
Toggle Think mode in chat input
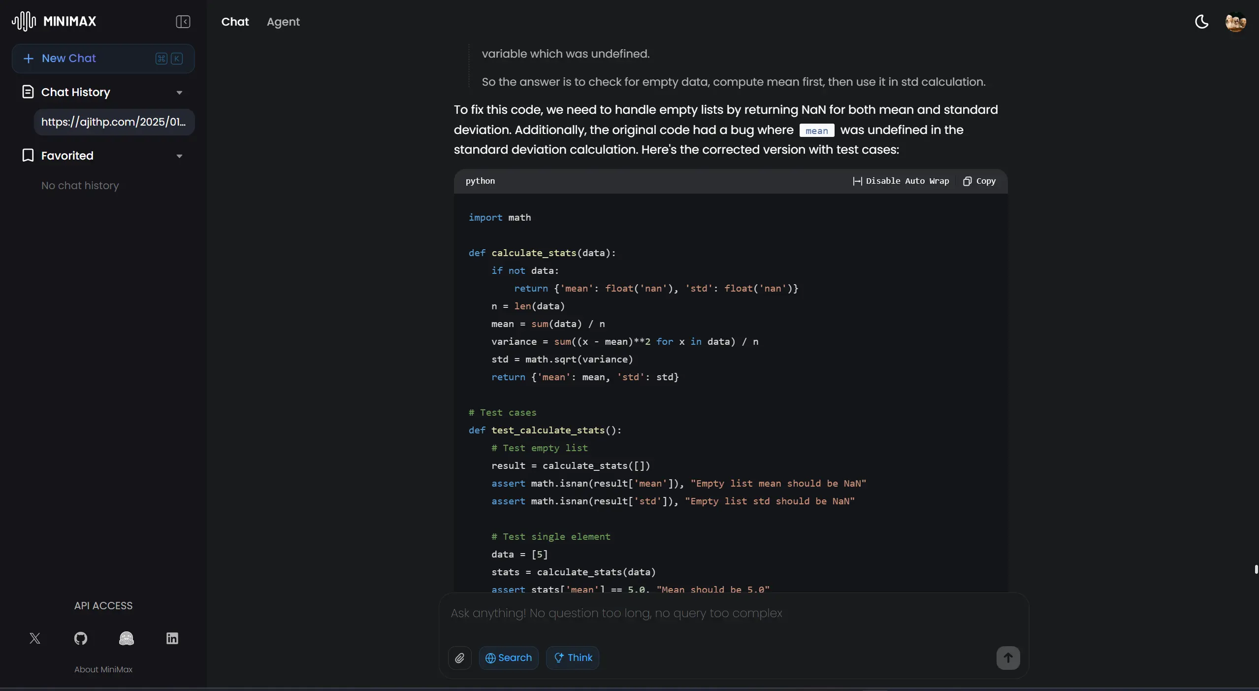point(573,658)
